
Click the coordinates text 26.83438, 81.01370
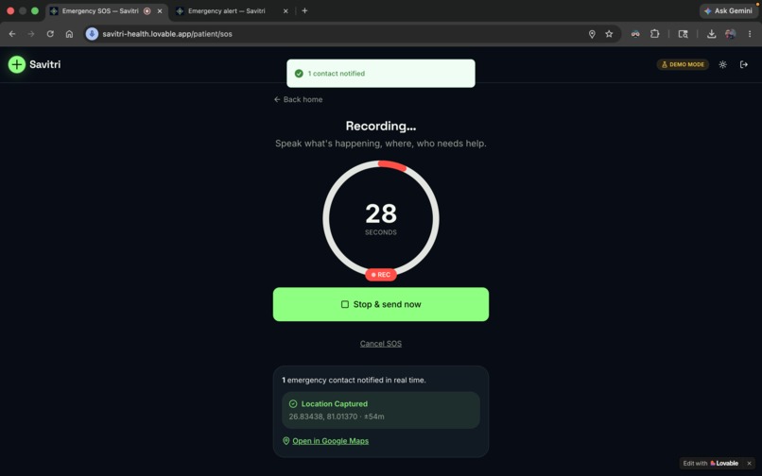coord(322,416)
